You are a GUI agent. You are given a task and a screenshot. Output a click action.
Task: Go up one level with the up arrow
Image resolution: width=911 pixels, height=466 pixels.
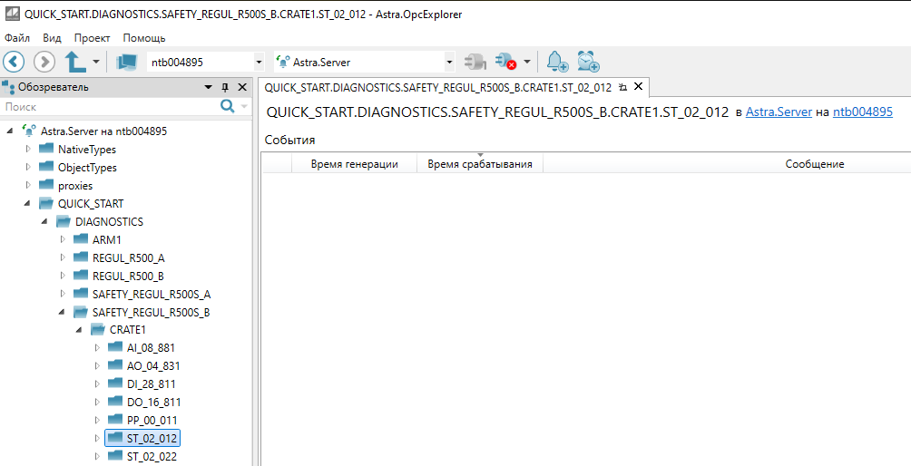75,62
